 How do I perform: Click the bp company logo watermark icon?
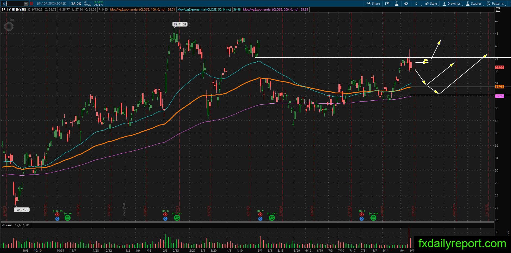pyautogui.click(x=9, y=26)
